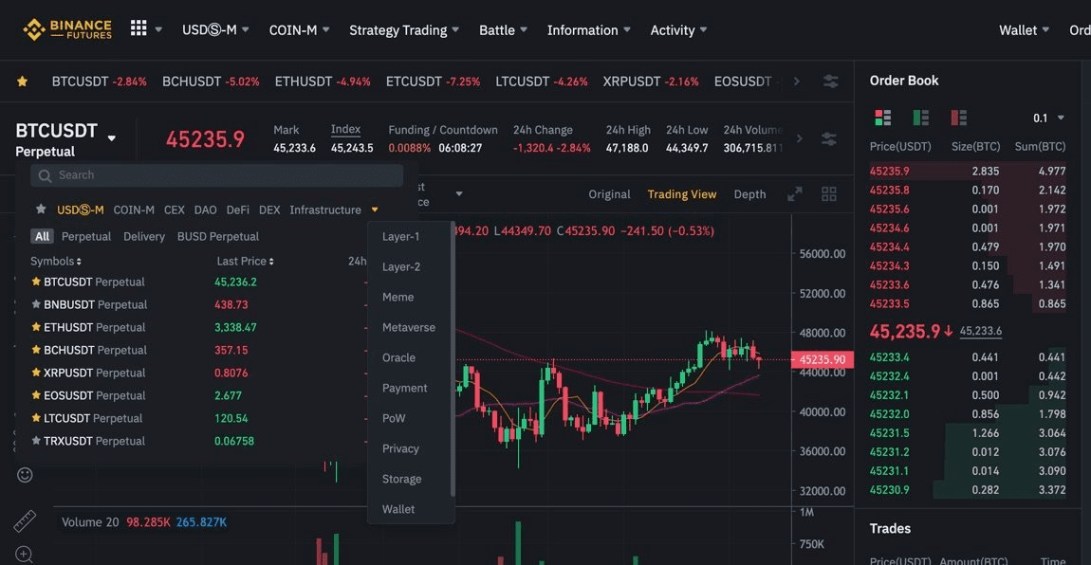
Task: Select the DeFi category tab
Action: (x=237, y=210)
